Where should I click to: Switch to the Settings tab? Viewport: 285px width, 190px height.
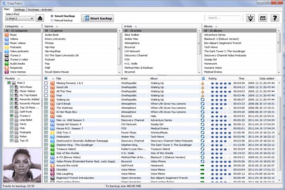19,9
